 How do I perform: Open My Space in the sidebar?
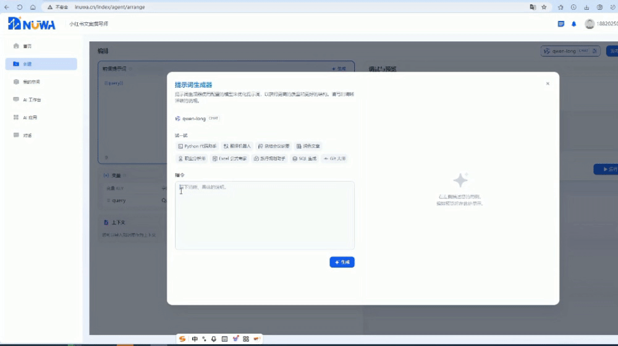41,82
